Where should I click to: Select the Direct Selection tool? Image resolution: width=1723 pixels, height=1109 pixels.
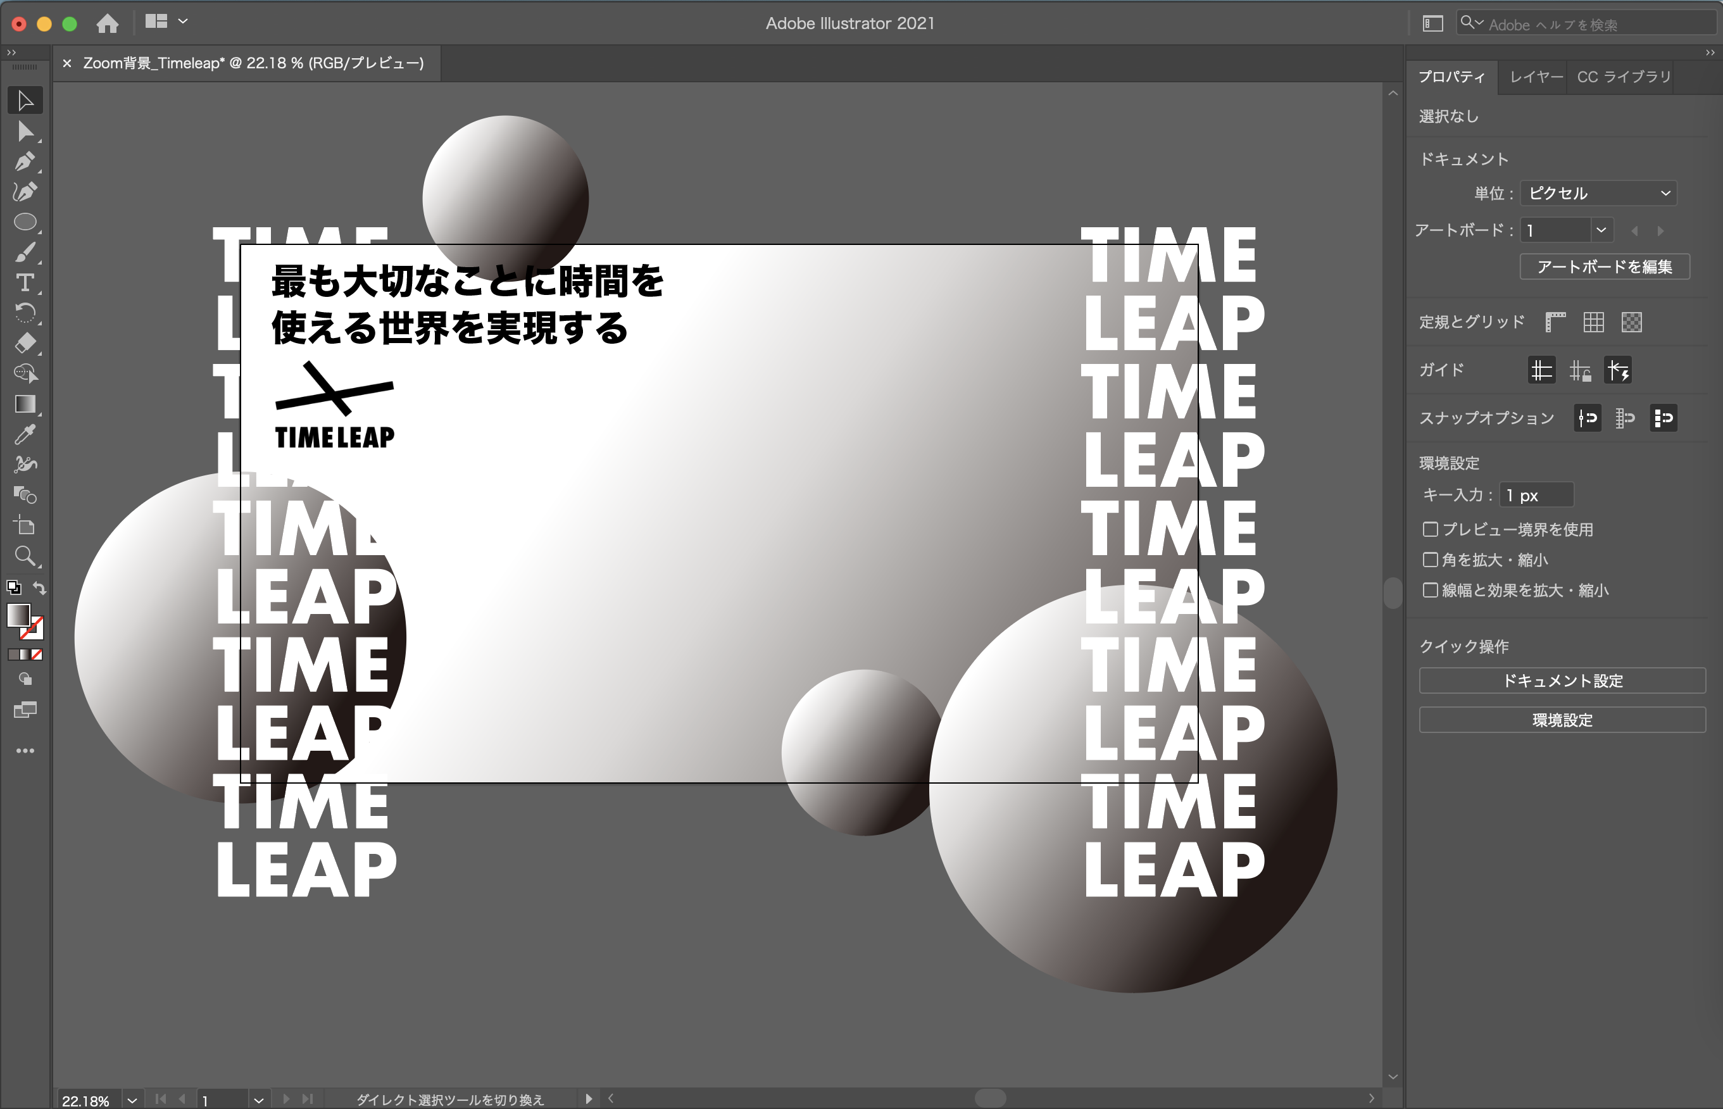click(x=25, y=131)
